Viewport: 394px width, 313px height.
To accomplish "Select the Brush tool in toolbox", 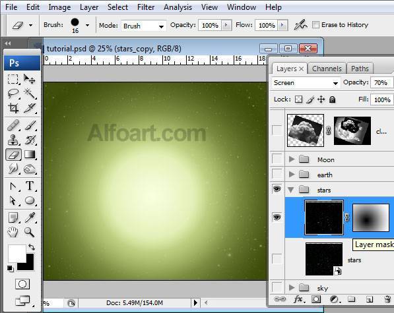I will pos(30,125).
